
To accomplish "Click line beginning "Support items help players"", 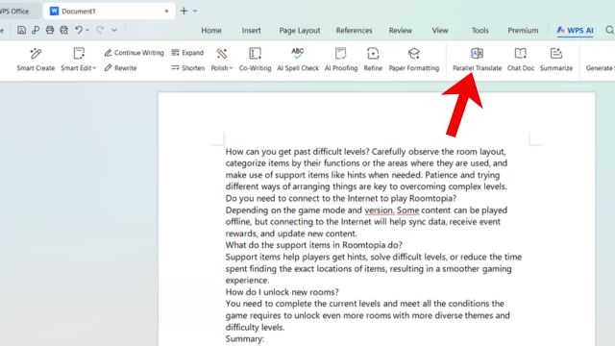I will point(374,257).
